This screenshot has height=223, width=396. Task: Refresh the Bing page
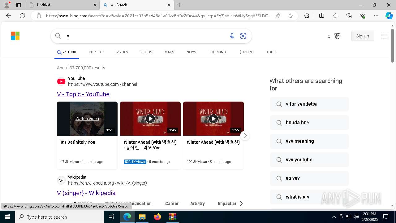22,16
